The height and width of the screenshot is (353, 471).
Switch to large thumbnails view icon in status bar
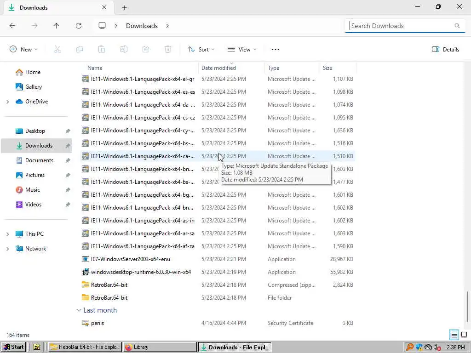pos(464,335)
